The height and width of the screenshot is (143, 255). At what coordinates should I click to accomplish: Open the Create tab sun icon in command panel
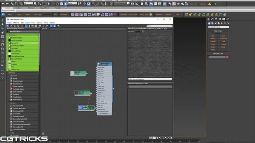click(208, 19)
